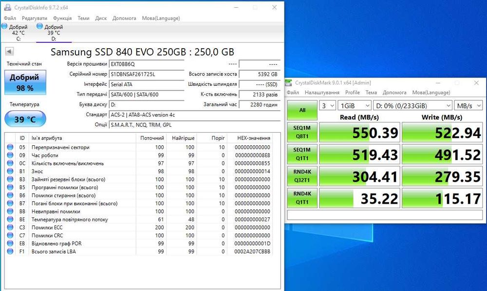The height and width of the screenshot is (291, 487).
Task: Click status orb of attribute BB row
Action: tap(10, 211)
